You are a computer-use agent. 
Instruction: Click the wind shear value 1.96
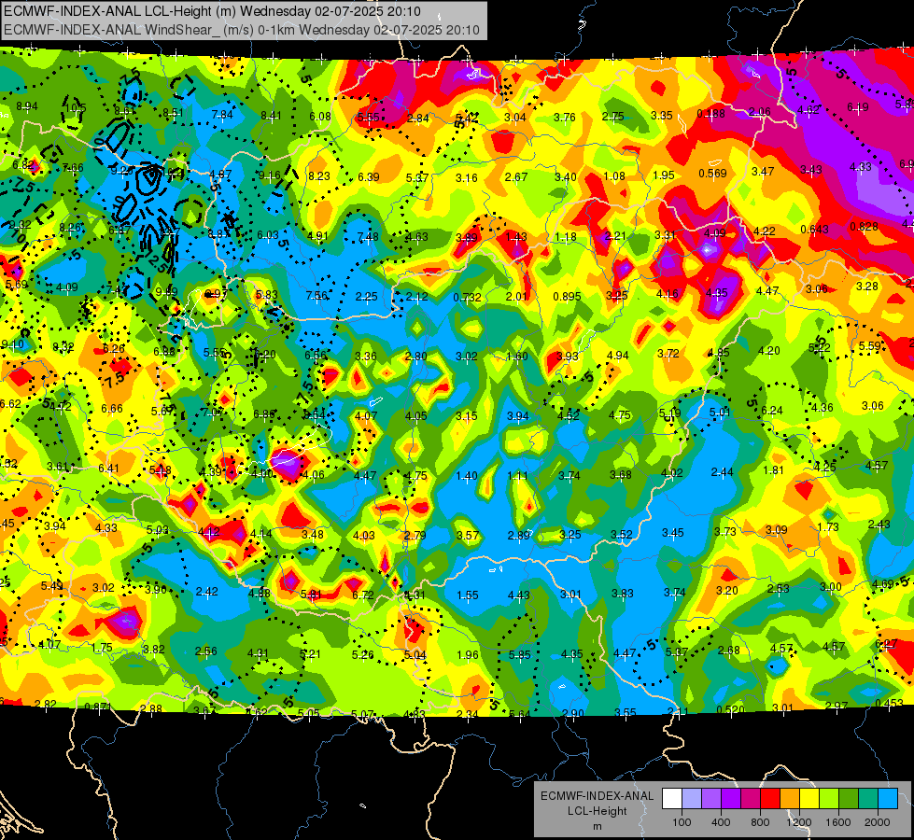coord(468,654)
